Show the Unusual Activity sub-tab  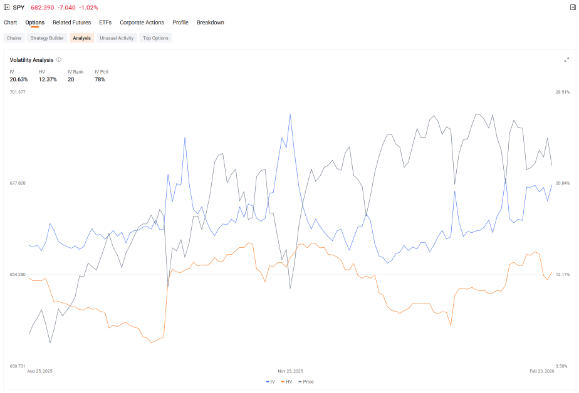pyautogui.click(x=117, y=38)
